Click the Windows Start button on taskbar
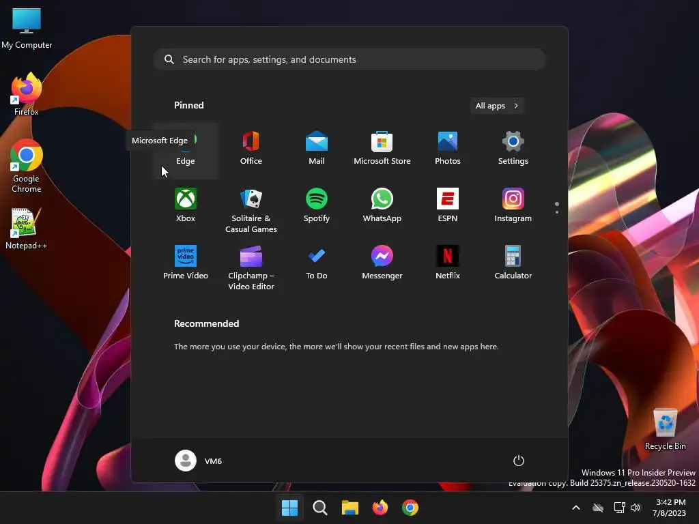The width and height of the screenshot is (699, 524). tap(289, 508)
